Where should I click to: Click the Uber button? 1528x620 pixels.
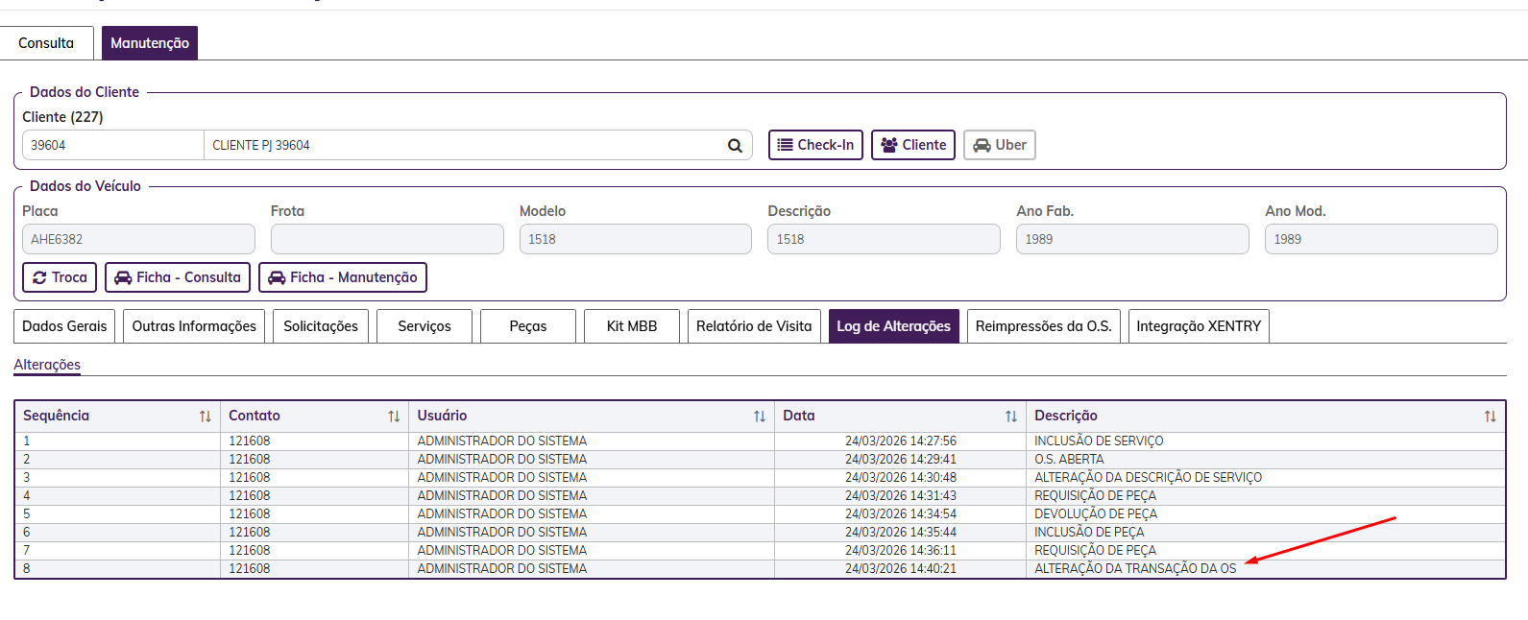coord(1000,145)
